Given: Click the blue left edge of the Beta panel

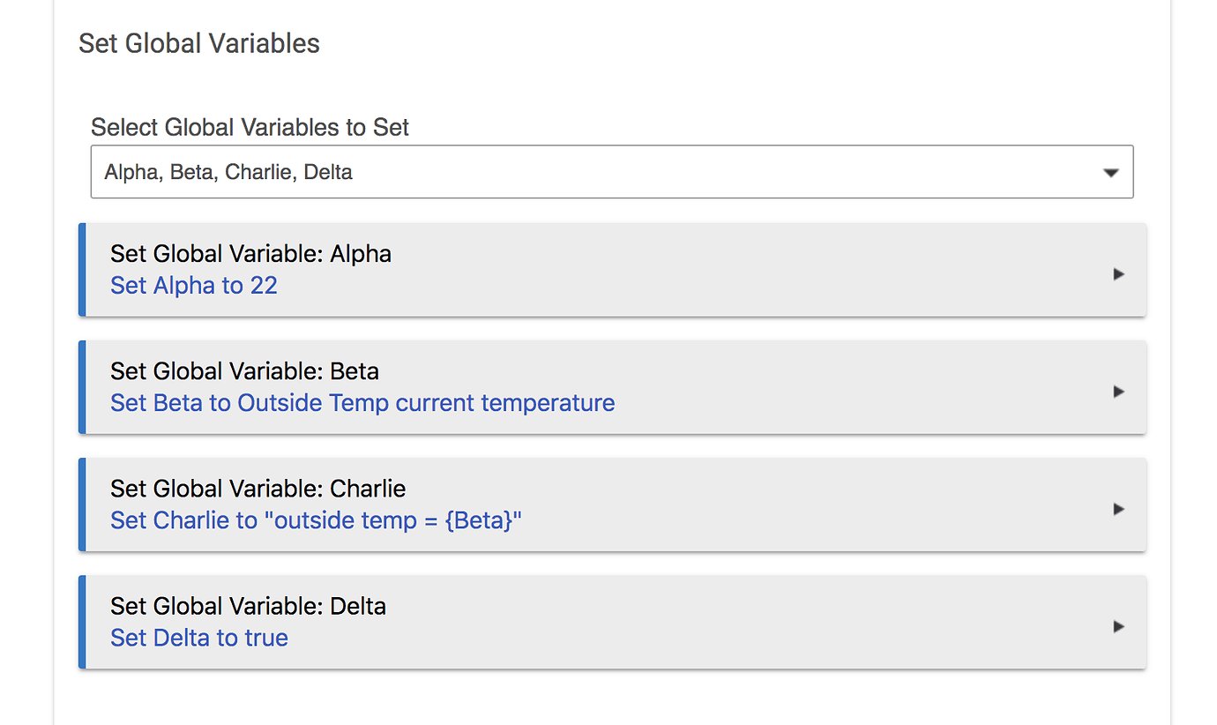Looking at the screenshot, I should pyautogui.click(x=82, y=387).
